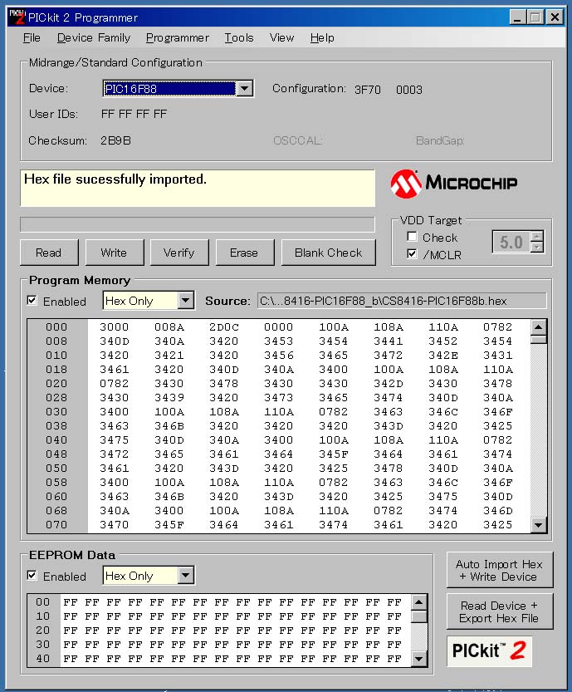
Task: Open the Programmer menu
Action: tap(177, 37)
